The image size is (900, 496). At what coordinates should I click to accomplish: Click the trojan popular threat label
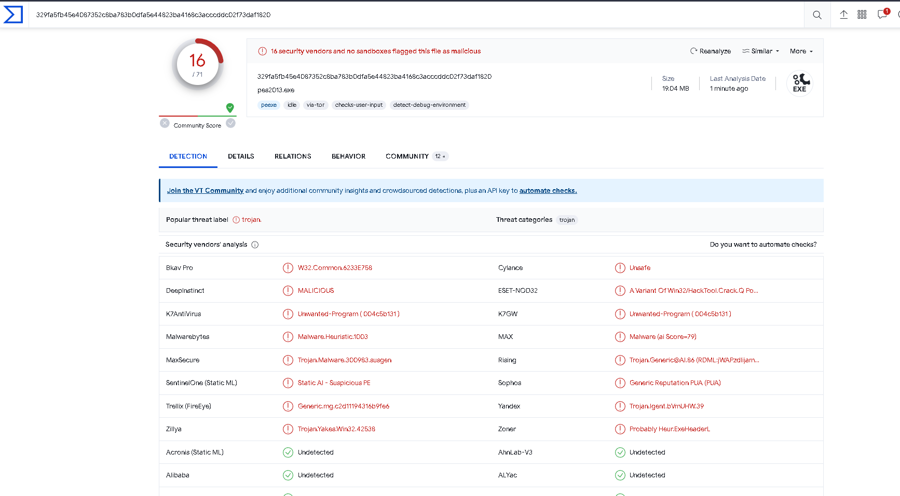coord(251,220)
